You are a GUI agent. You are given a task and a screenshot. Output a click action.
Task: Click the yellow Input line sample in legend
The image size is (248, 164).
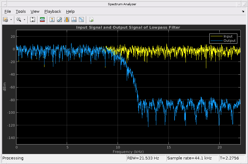216,36
